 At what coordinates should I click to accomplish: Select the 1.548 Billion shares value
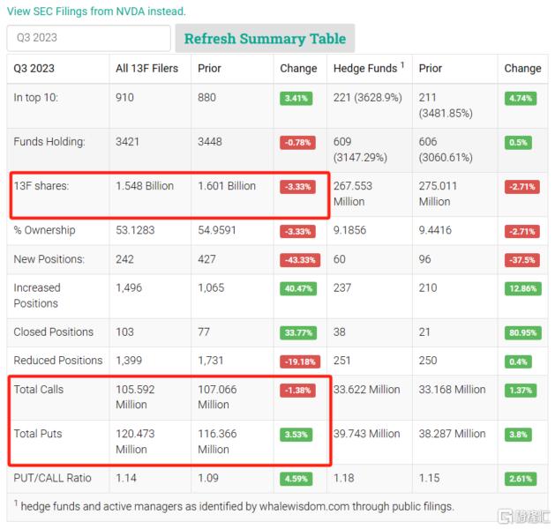pyautogui.click(x=145, y=186)
